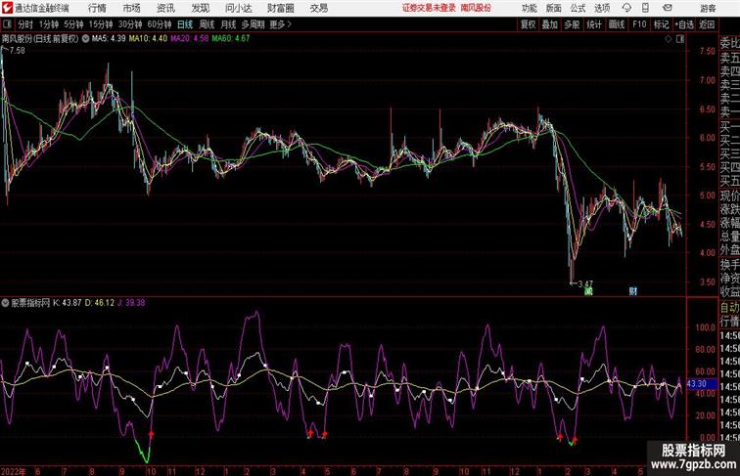Click the 通达信 red logo icon

click(x=7, y=8)
